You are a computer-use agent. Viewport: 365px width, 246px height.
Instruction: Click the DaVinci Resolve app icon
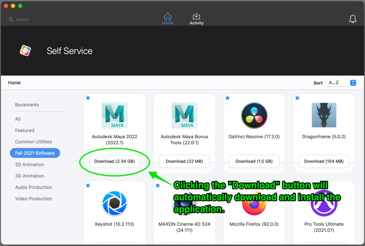point(254,115)
